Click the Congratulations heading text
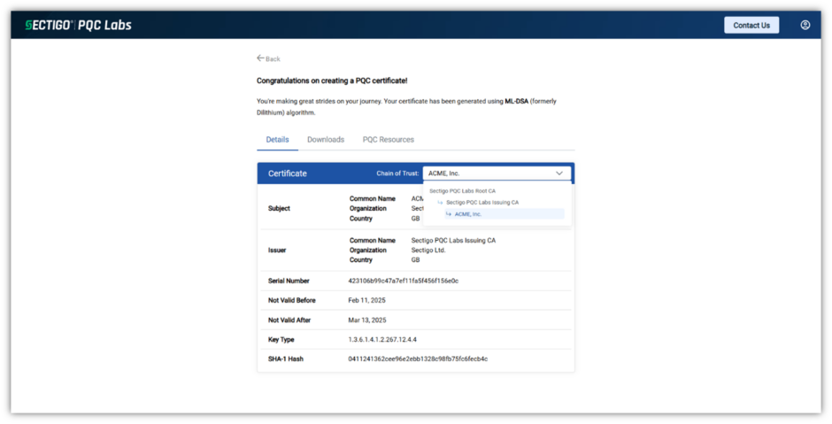Screen dimensions: 832x424 [332, 81]
